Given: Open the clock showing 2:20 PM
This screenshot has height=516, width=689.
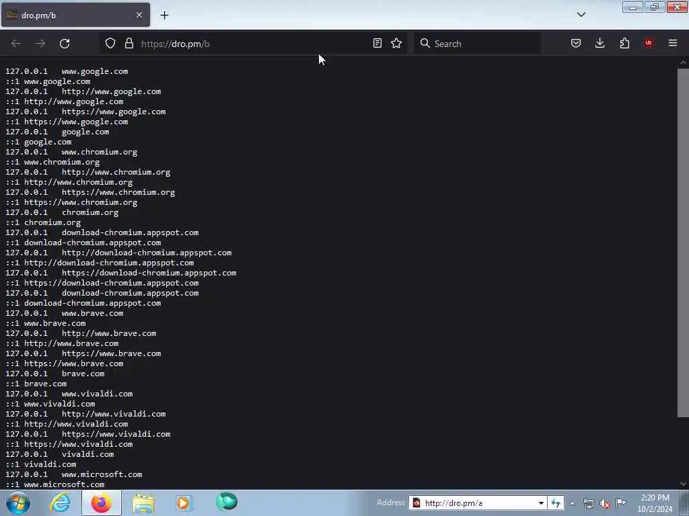Looking at the screenshot, I should pyautogui.click(x=655, y=503).
